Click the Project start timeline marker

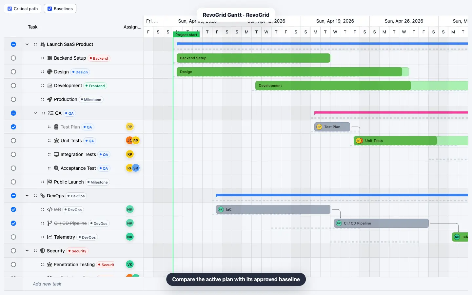click(x=186, y=35)
